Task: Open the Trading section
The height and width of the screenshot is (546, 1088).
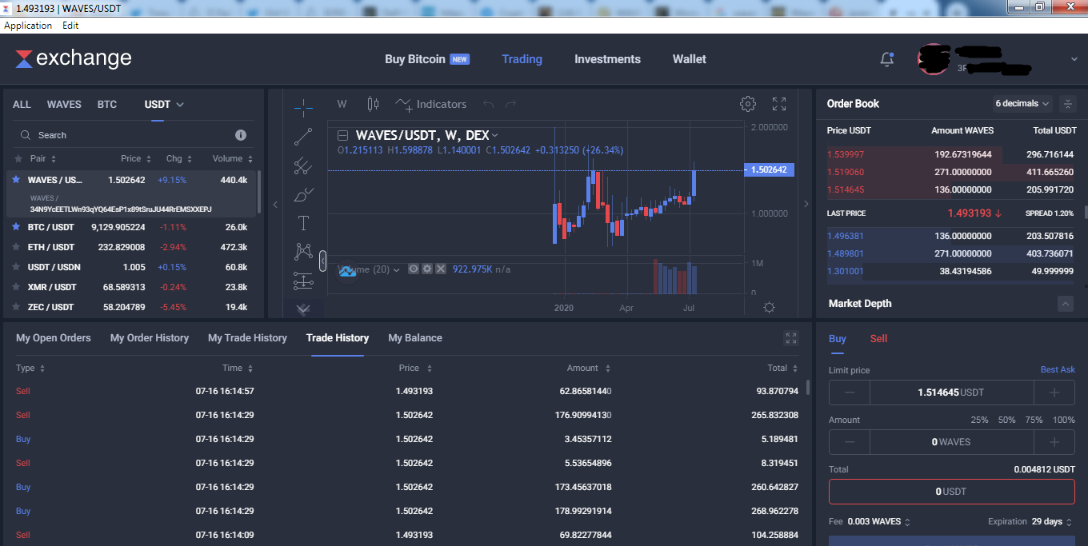Action: pyautogui.click(x=522, y=59)
